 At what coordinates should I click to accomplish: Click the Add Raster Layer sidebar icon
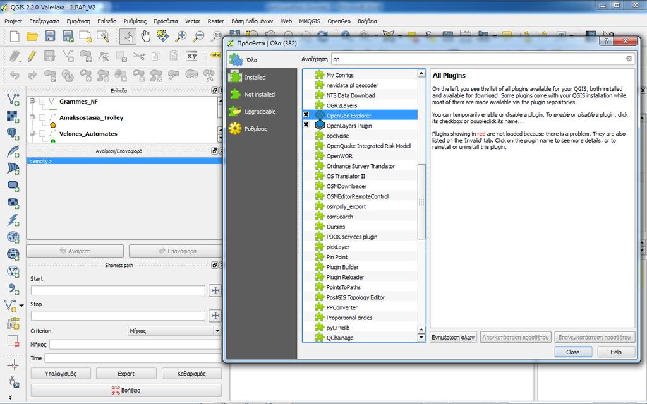coord(13,117)
